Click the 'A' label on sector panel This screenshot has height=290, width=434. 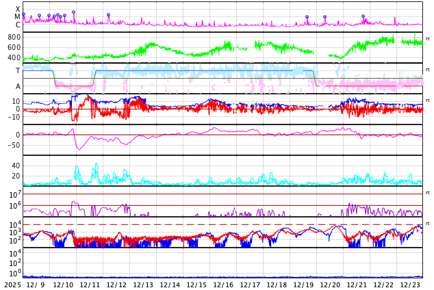coord(18,86)
